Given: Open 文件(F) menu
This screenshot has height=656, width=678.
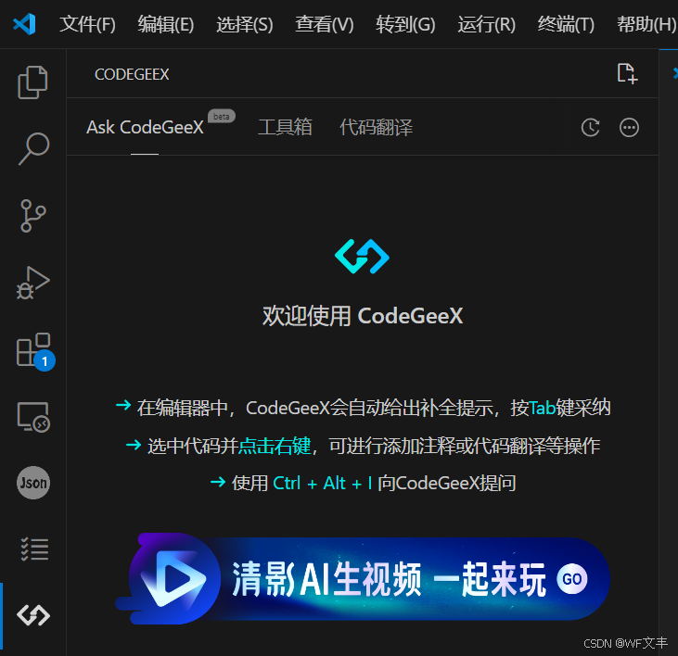Looking at the screenshot, I should (x=87, y=24).
